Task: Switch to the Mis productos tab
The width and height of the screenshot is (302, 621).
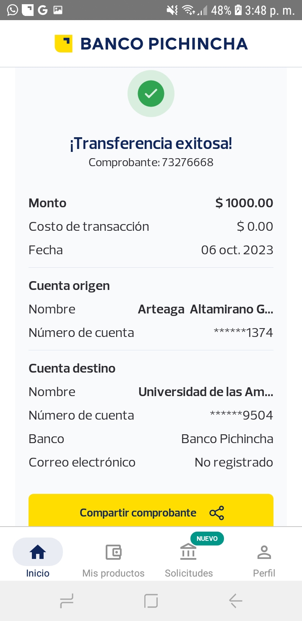Action: (x=113, y=573)
